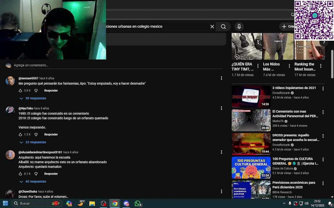Open DrossRotzank channel under 3 videos inquietantes

[281, 93]
